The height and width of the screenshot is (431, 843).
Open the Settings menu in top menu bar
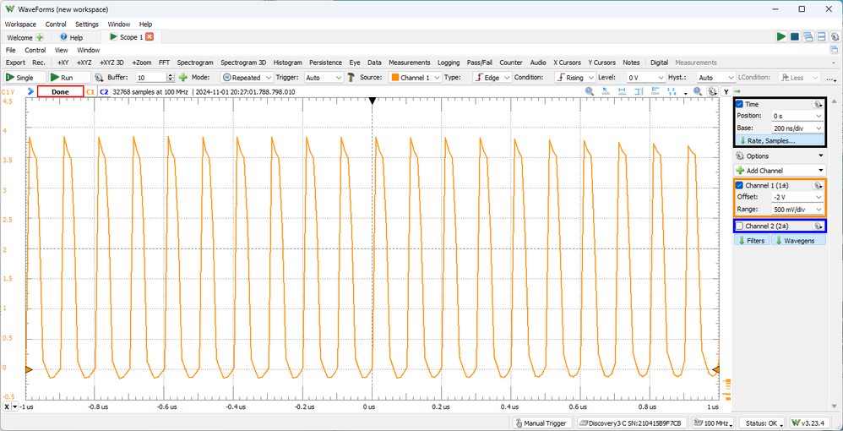point(86,25)
